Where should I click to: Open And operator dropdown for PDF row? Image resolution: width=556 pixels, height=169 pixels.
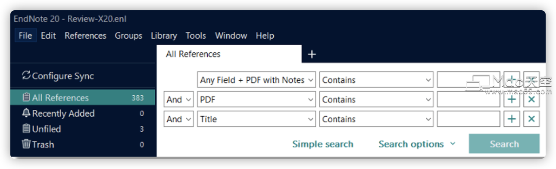(179, 100)
